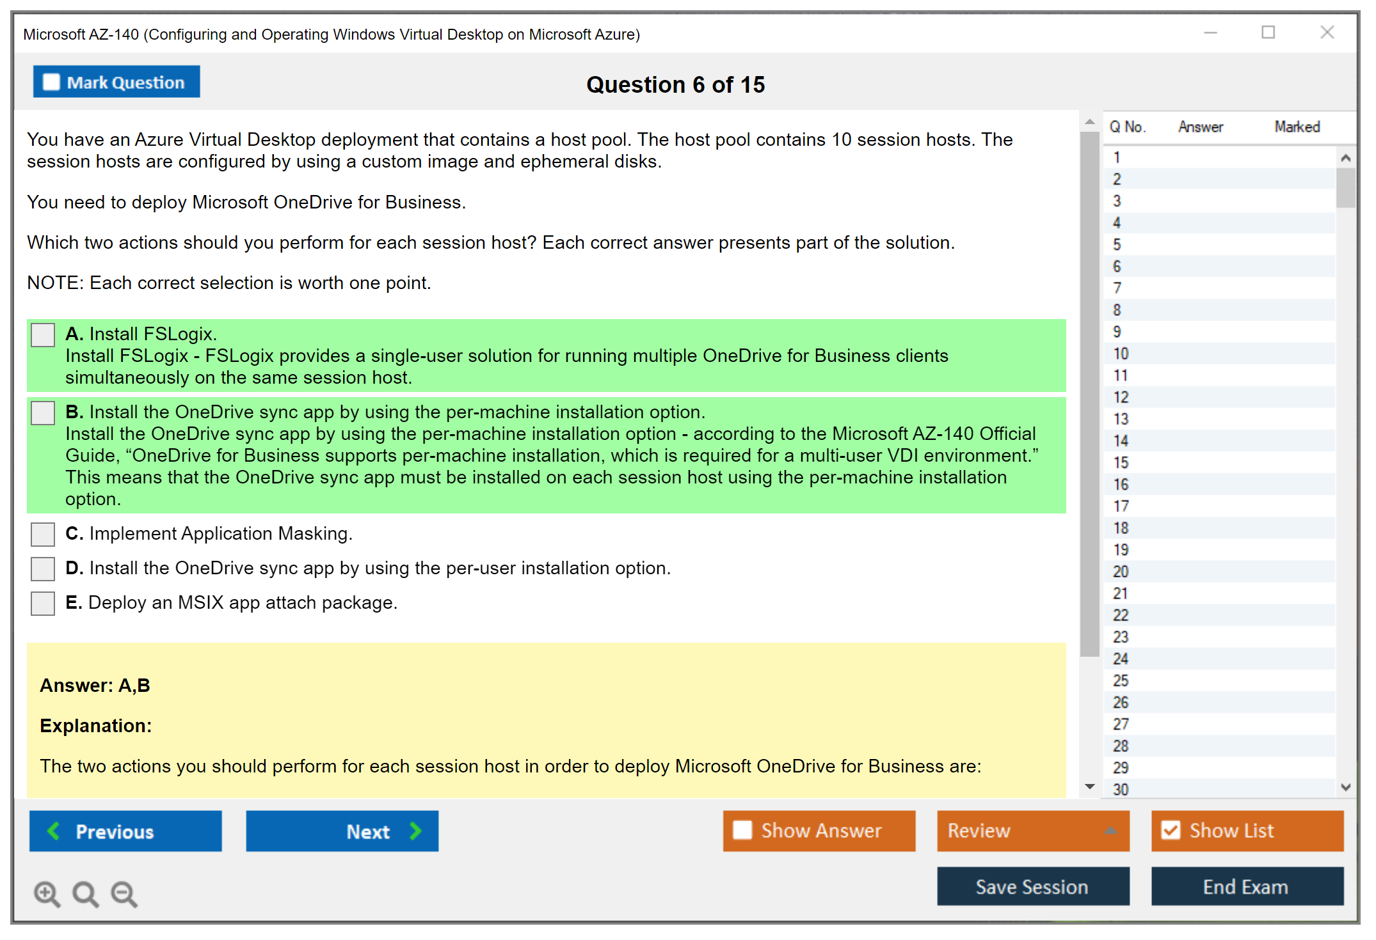Toggle the Show List checkbox

(1171, 831)
